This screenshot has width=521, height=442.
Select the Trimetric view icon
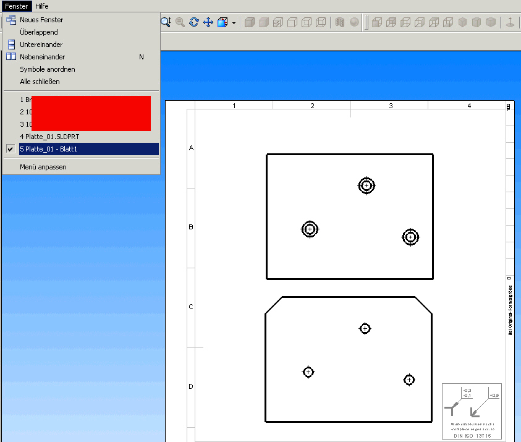[x=477, y=22]
